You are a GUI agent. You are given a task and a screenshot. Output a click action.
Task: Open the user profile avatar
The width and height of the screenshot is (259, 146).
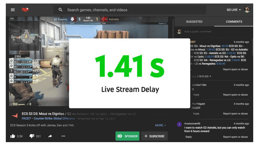[x=247, y=10]
